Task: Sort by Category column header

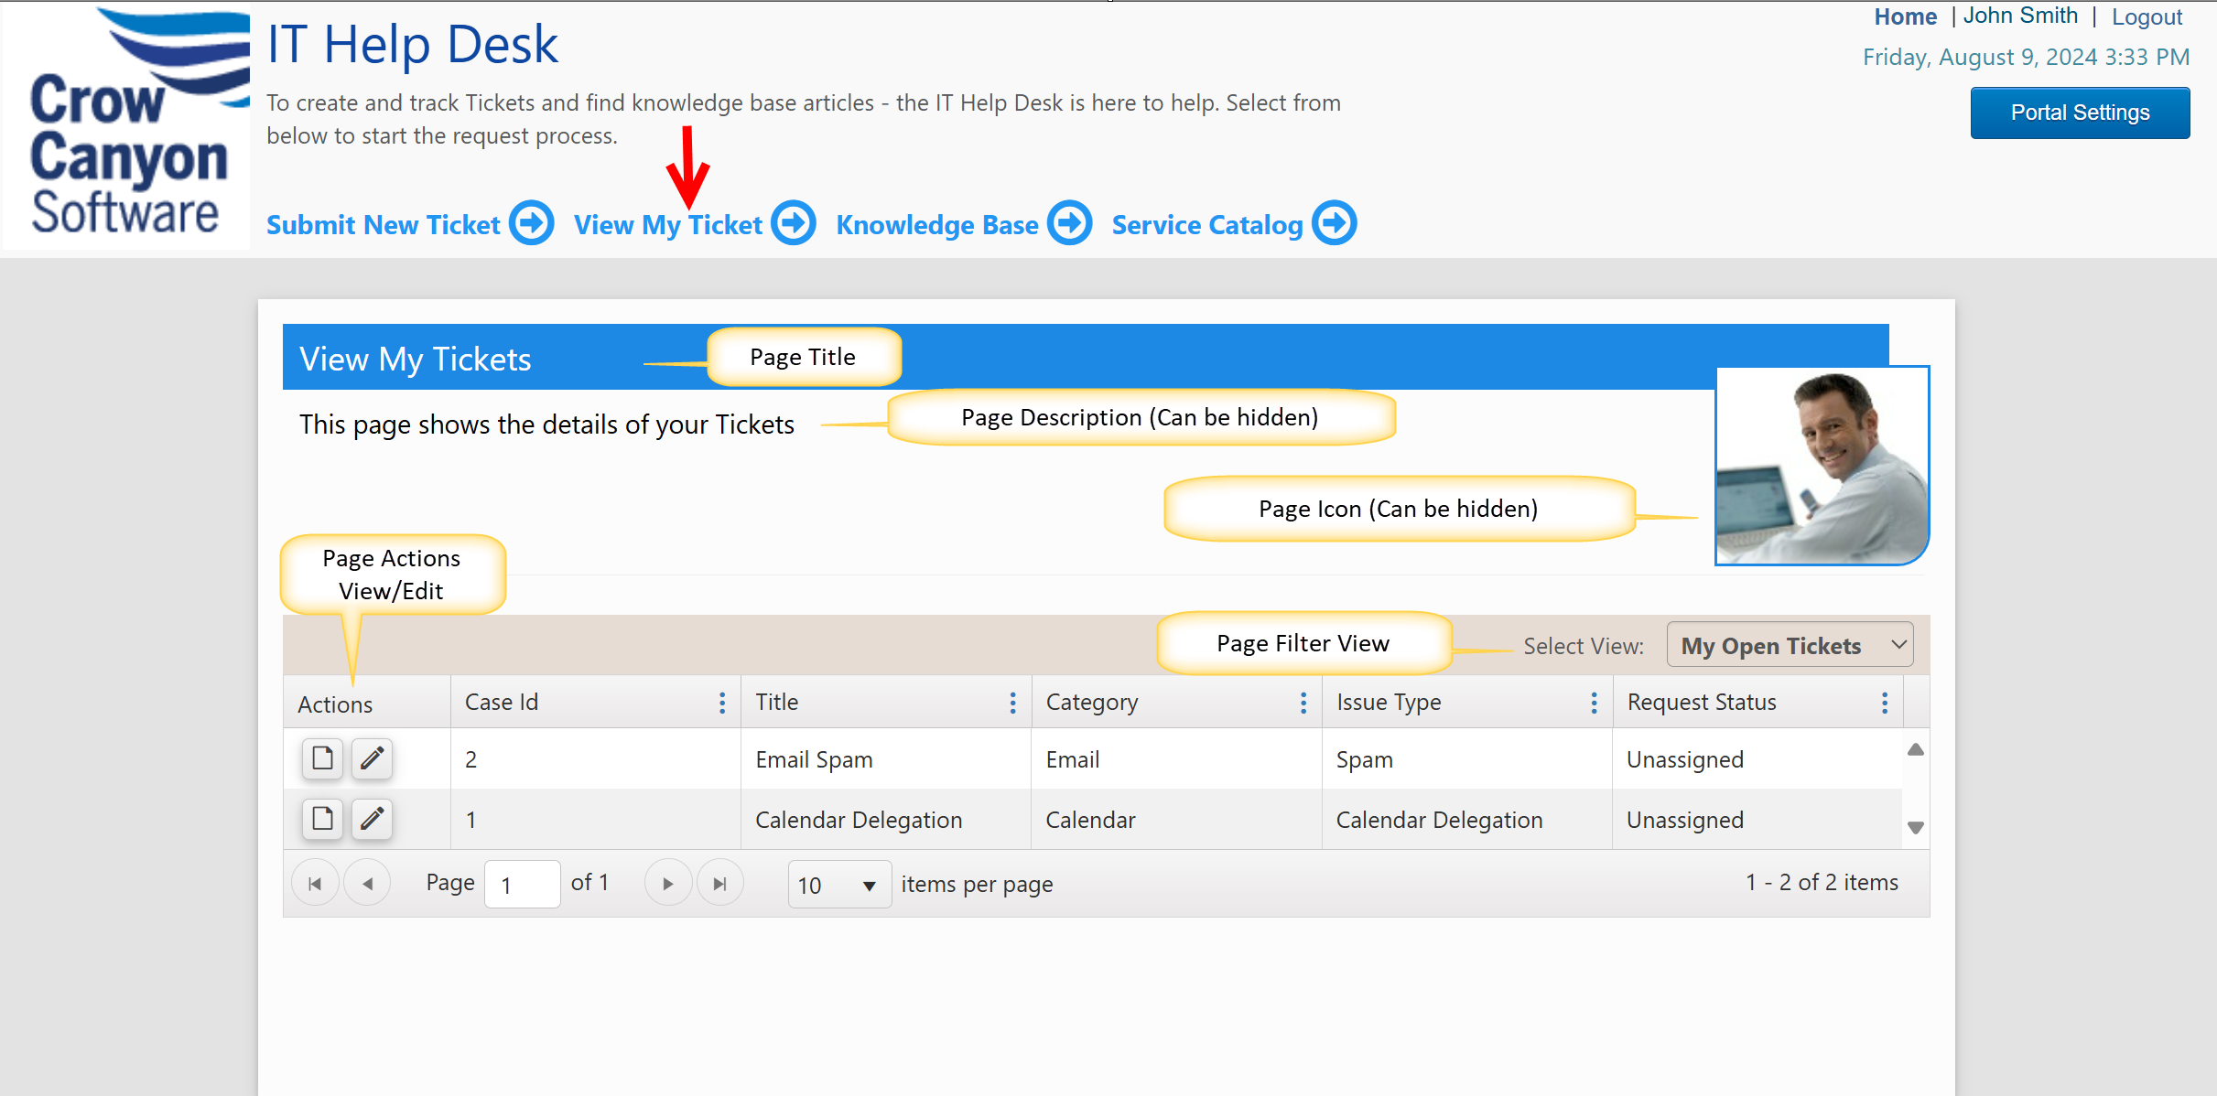Action: point(1092,702)
